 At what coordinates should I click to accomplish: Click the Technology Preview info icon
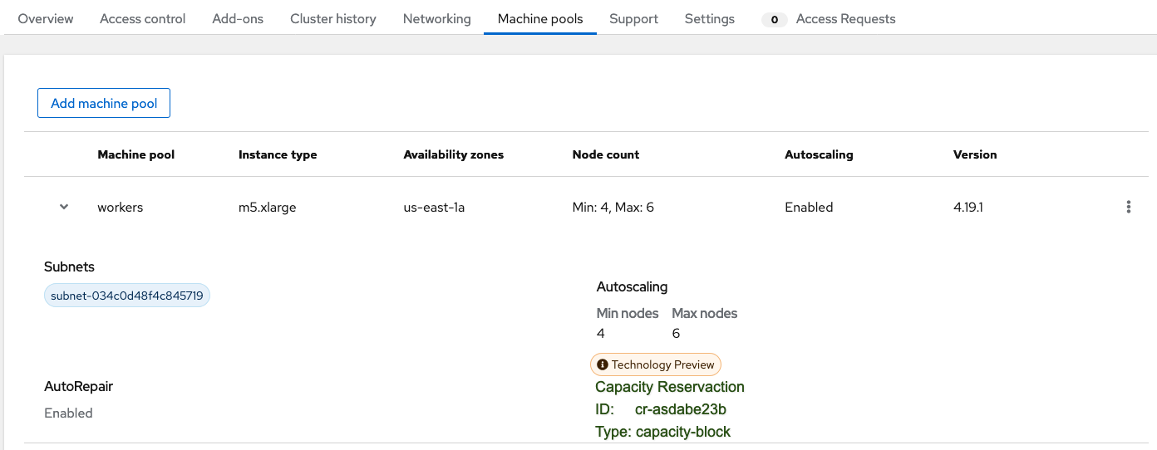pyautogui.click(x=603, y=364)
